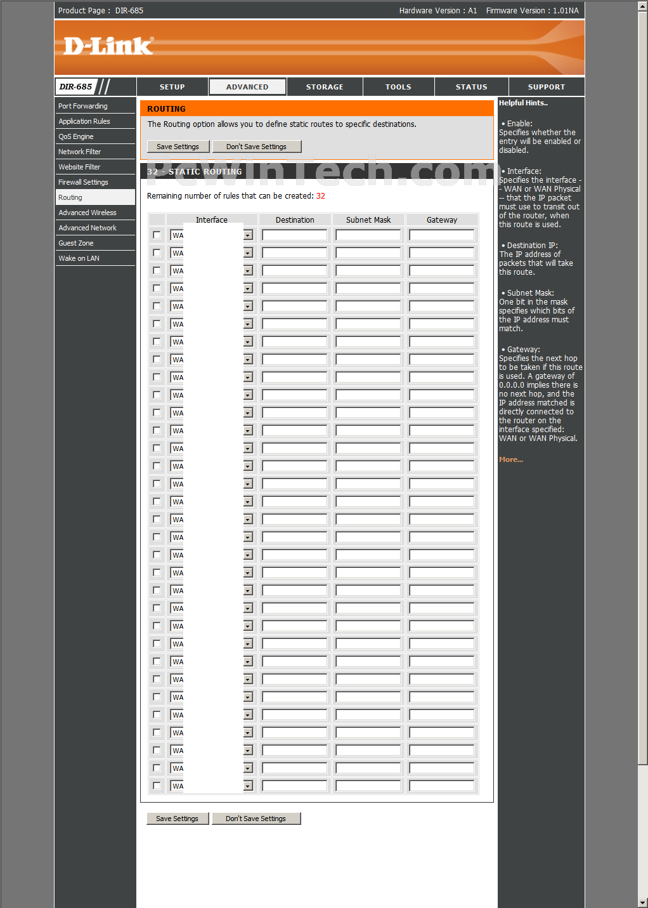Select Routing in the sidebar
648x908 pixels.
pos(95,197)
